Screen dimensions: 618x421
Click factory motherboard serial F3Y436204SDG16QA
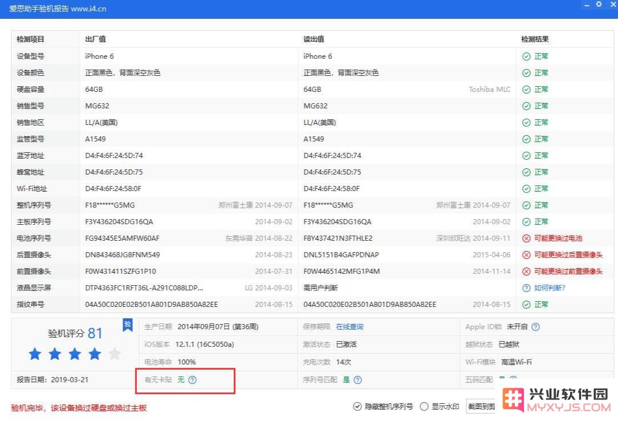pos(119,222)
